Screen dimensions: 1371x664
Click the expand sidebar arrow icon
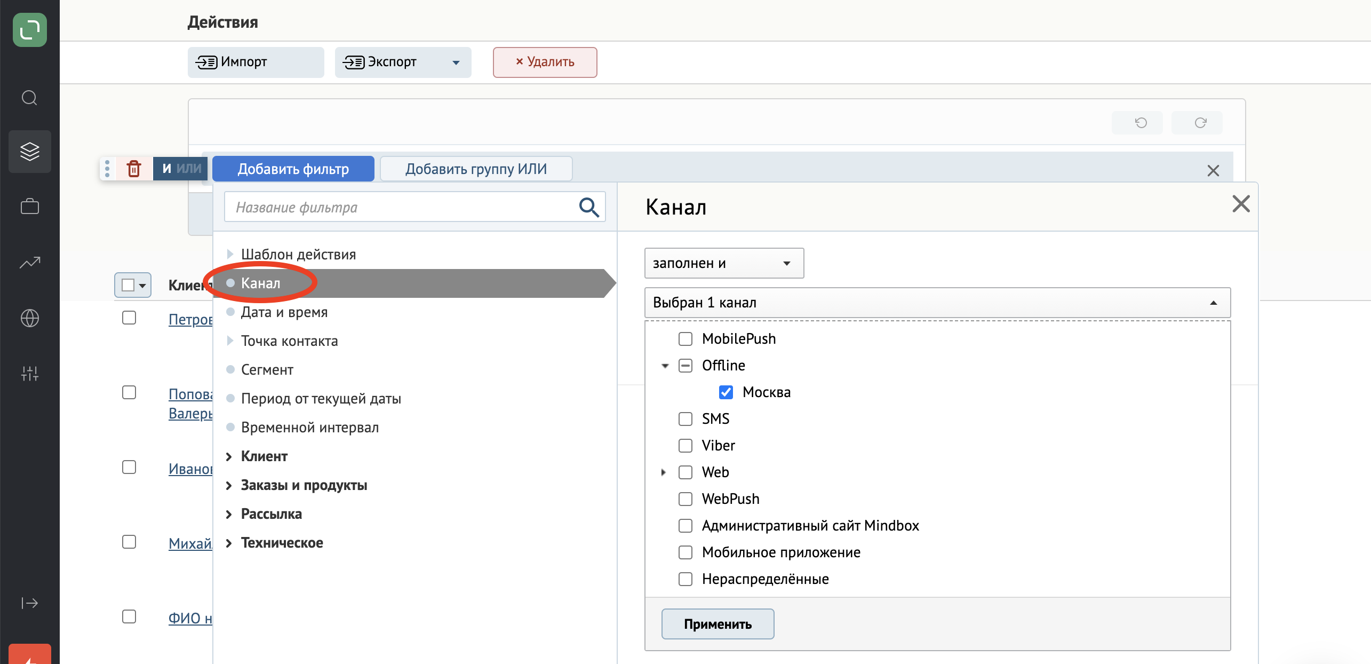pyautogui.click(x=30, y=603)
